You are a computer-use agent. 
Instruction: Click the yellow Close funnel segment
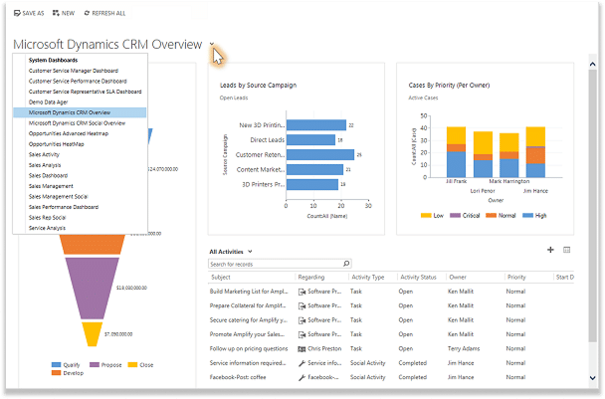pos(93,333)
